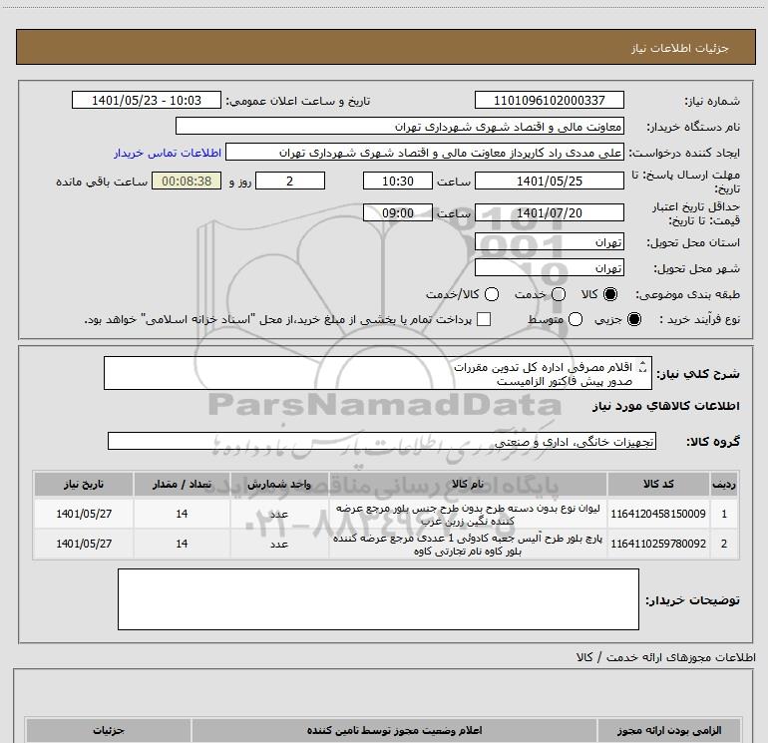Click the لیوان product name cell

(x=468, y=515)
